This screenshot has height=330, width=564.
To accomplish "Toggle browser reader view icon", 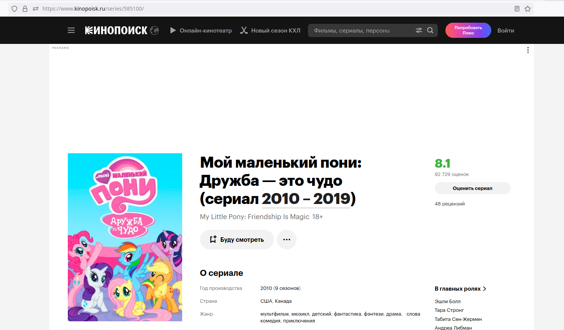I will pyautogui.click(x=517, y=9).
